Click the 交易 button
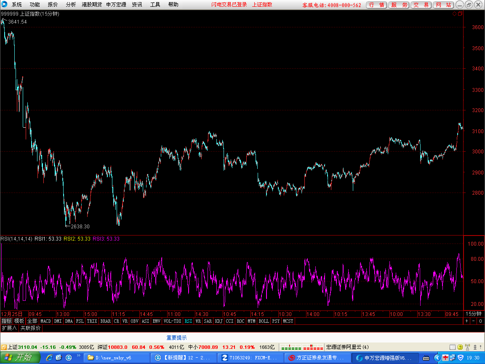This screenshot has height=364, width=485. tap(421, 5)
